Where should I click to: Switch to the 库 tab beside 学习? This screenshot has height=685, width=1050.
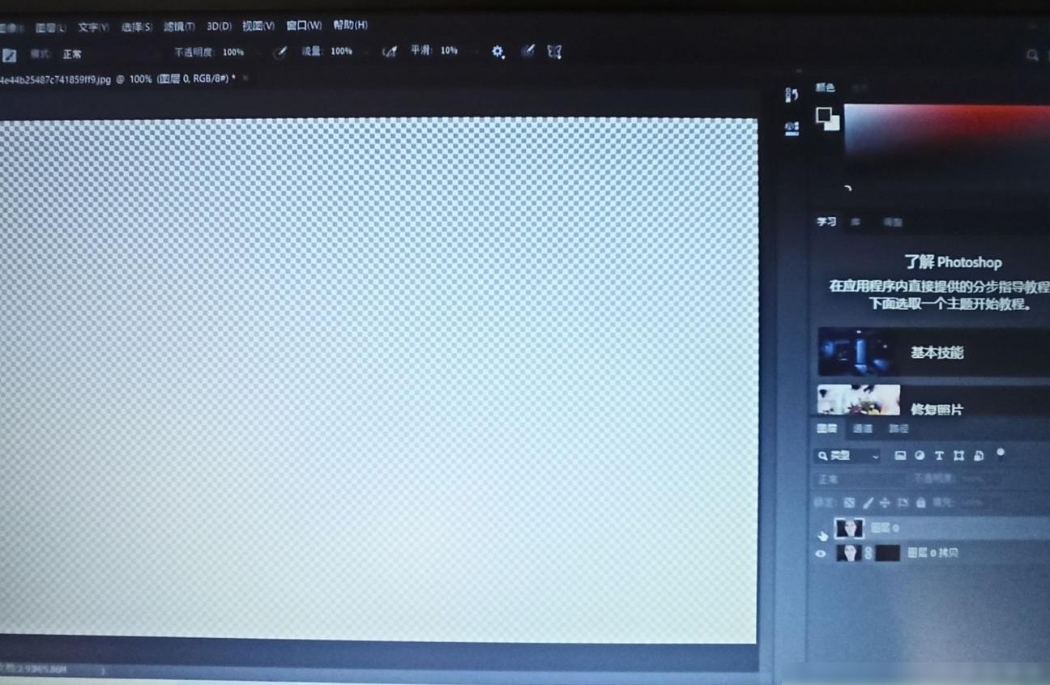point(856,222)
